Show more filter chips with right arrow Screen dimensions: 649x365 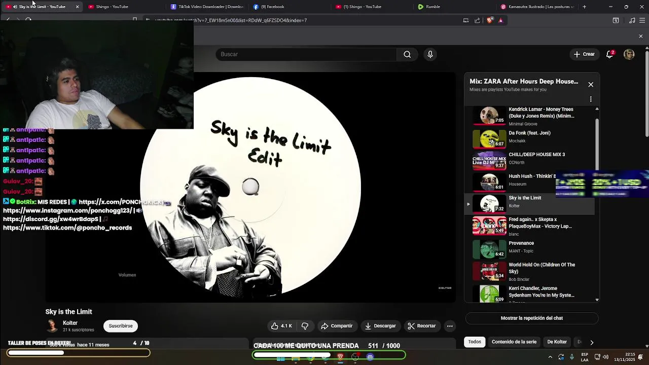coord(591,342)
